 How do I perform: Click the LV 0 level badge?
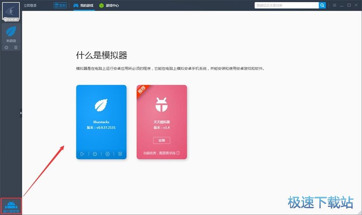coord(11,20)
